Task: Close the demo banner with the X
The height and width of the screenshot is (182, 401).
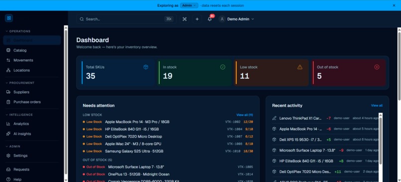Action: tap(394, 5)
